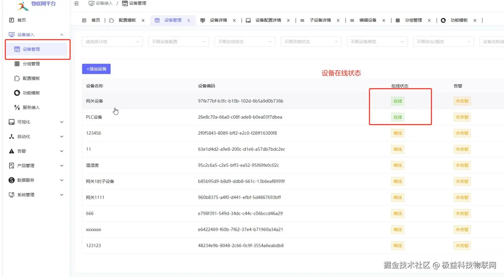Click the 系统管理 sidebar icon
Viewport: 504px width, 277px height.
point(12,195)
